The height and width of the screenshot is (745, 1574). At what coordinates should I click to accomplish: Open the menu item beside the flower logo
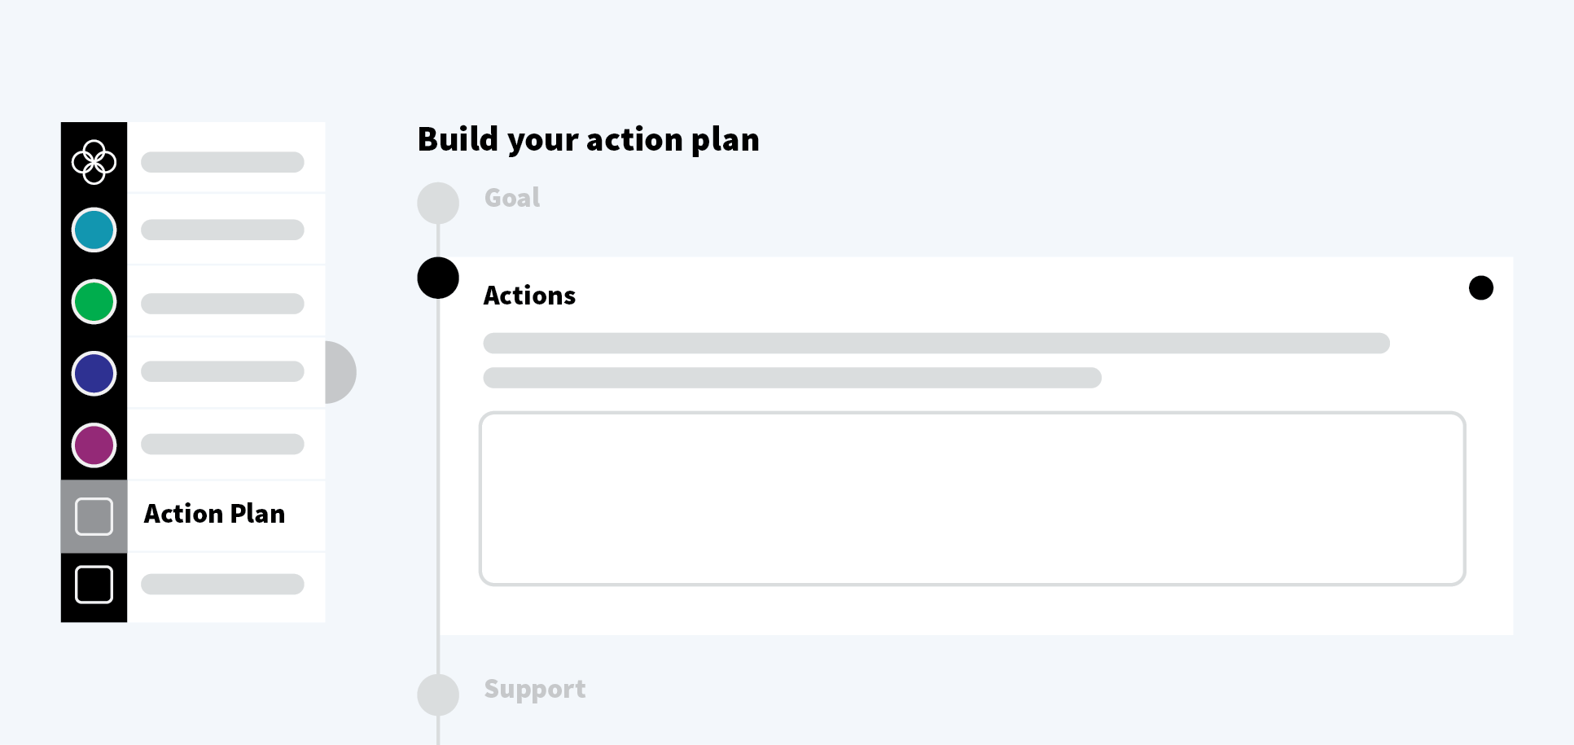pos(226,158)
